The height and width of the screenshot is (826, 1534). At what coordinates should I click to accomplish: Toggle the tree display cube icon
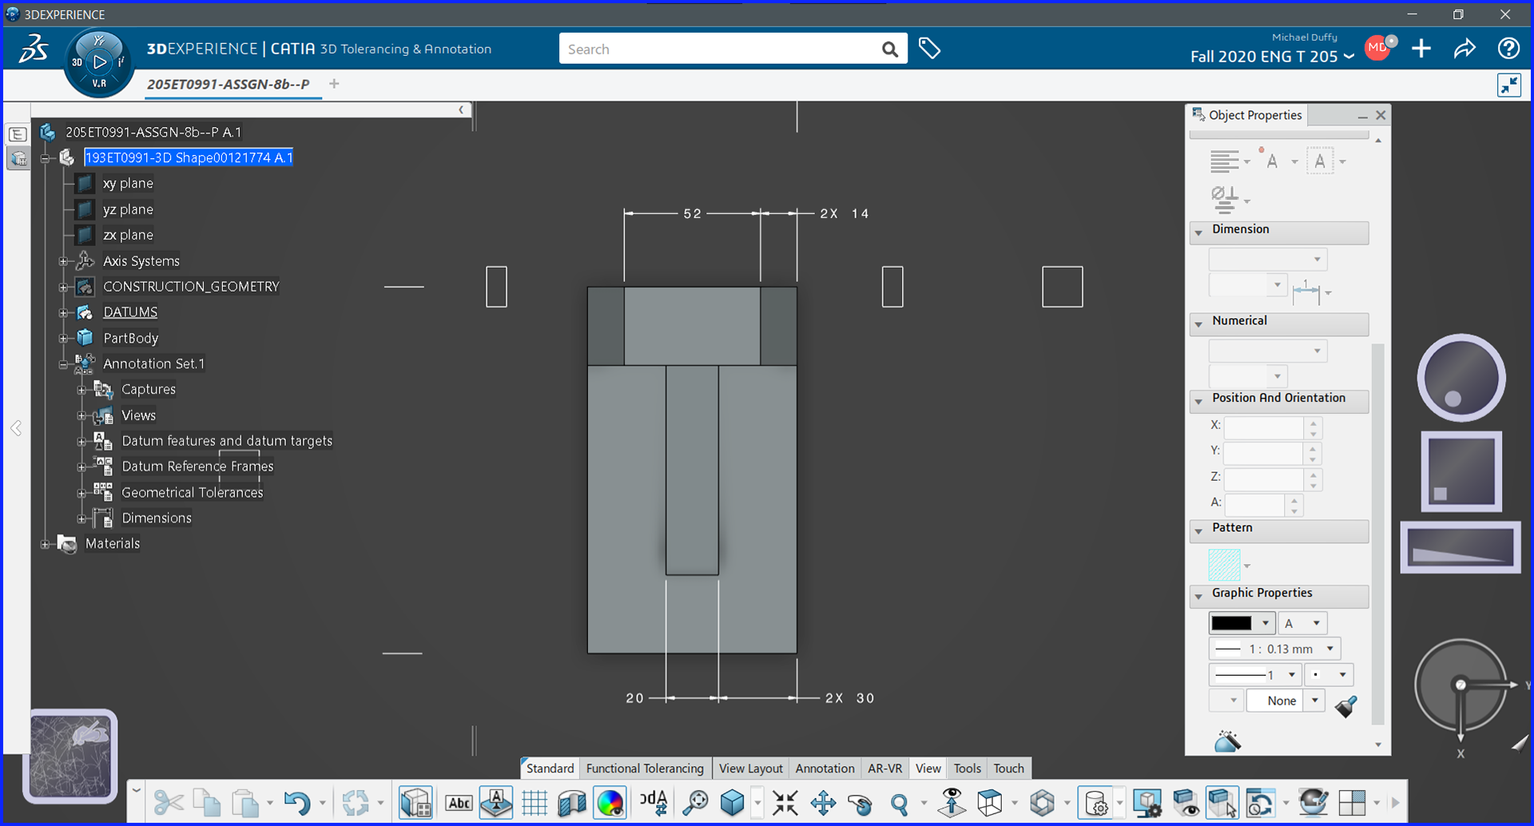tap(416, 803)
